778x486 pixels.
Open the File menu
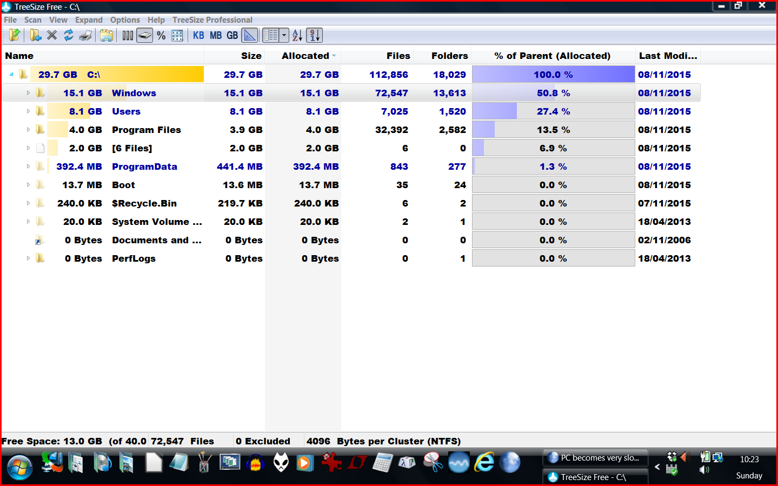coord(10,20)
